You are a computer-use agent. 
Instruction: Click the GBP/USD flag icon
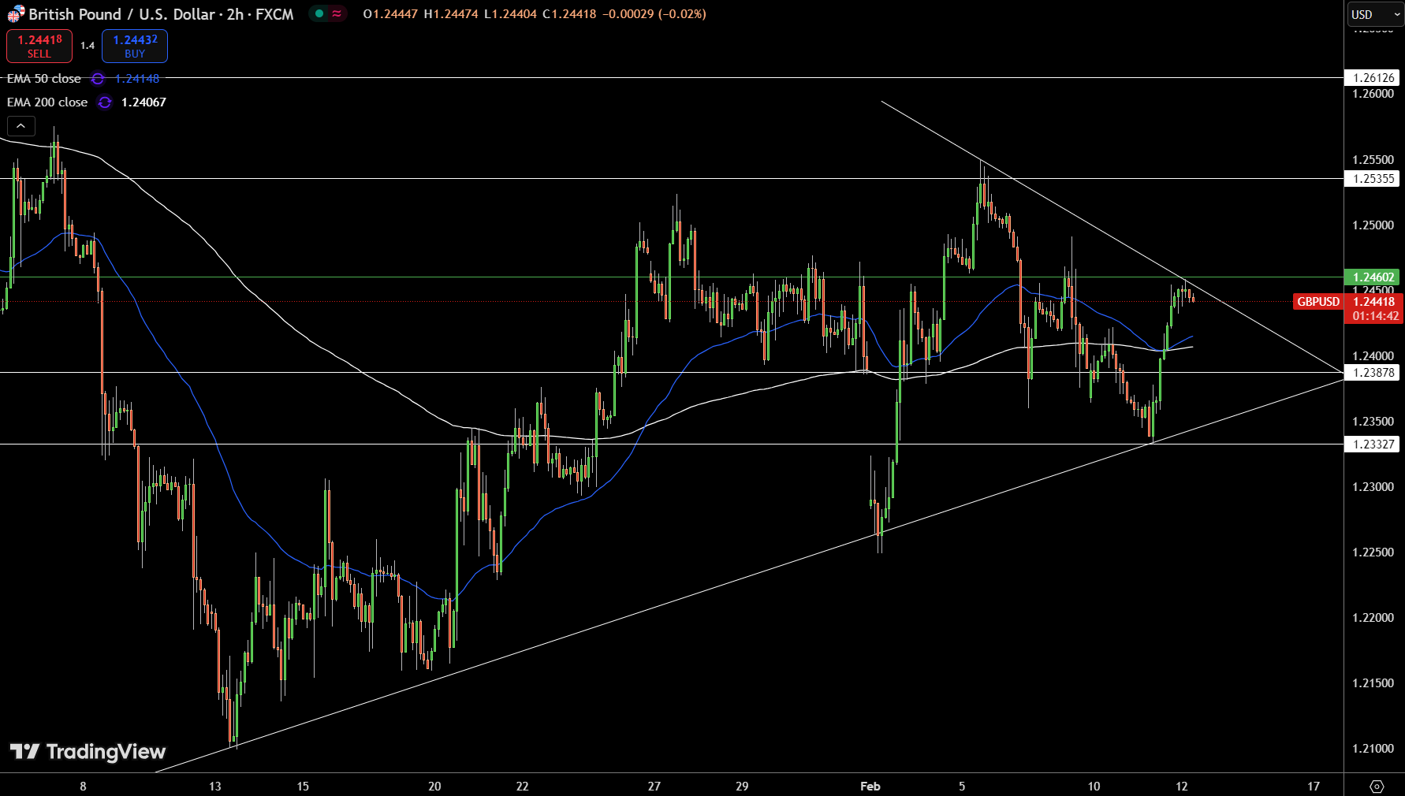tap(16, 14)
